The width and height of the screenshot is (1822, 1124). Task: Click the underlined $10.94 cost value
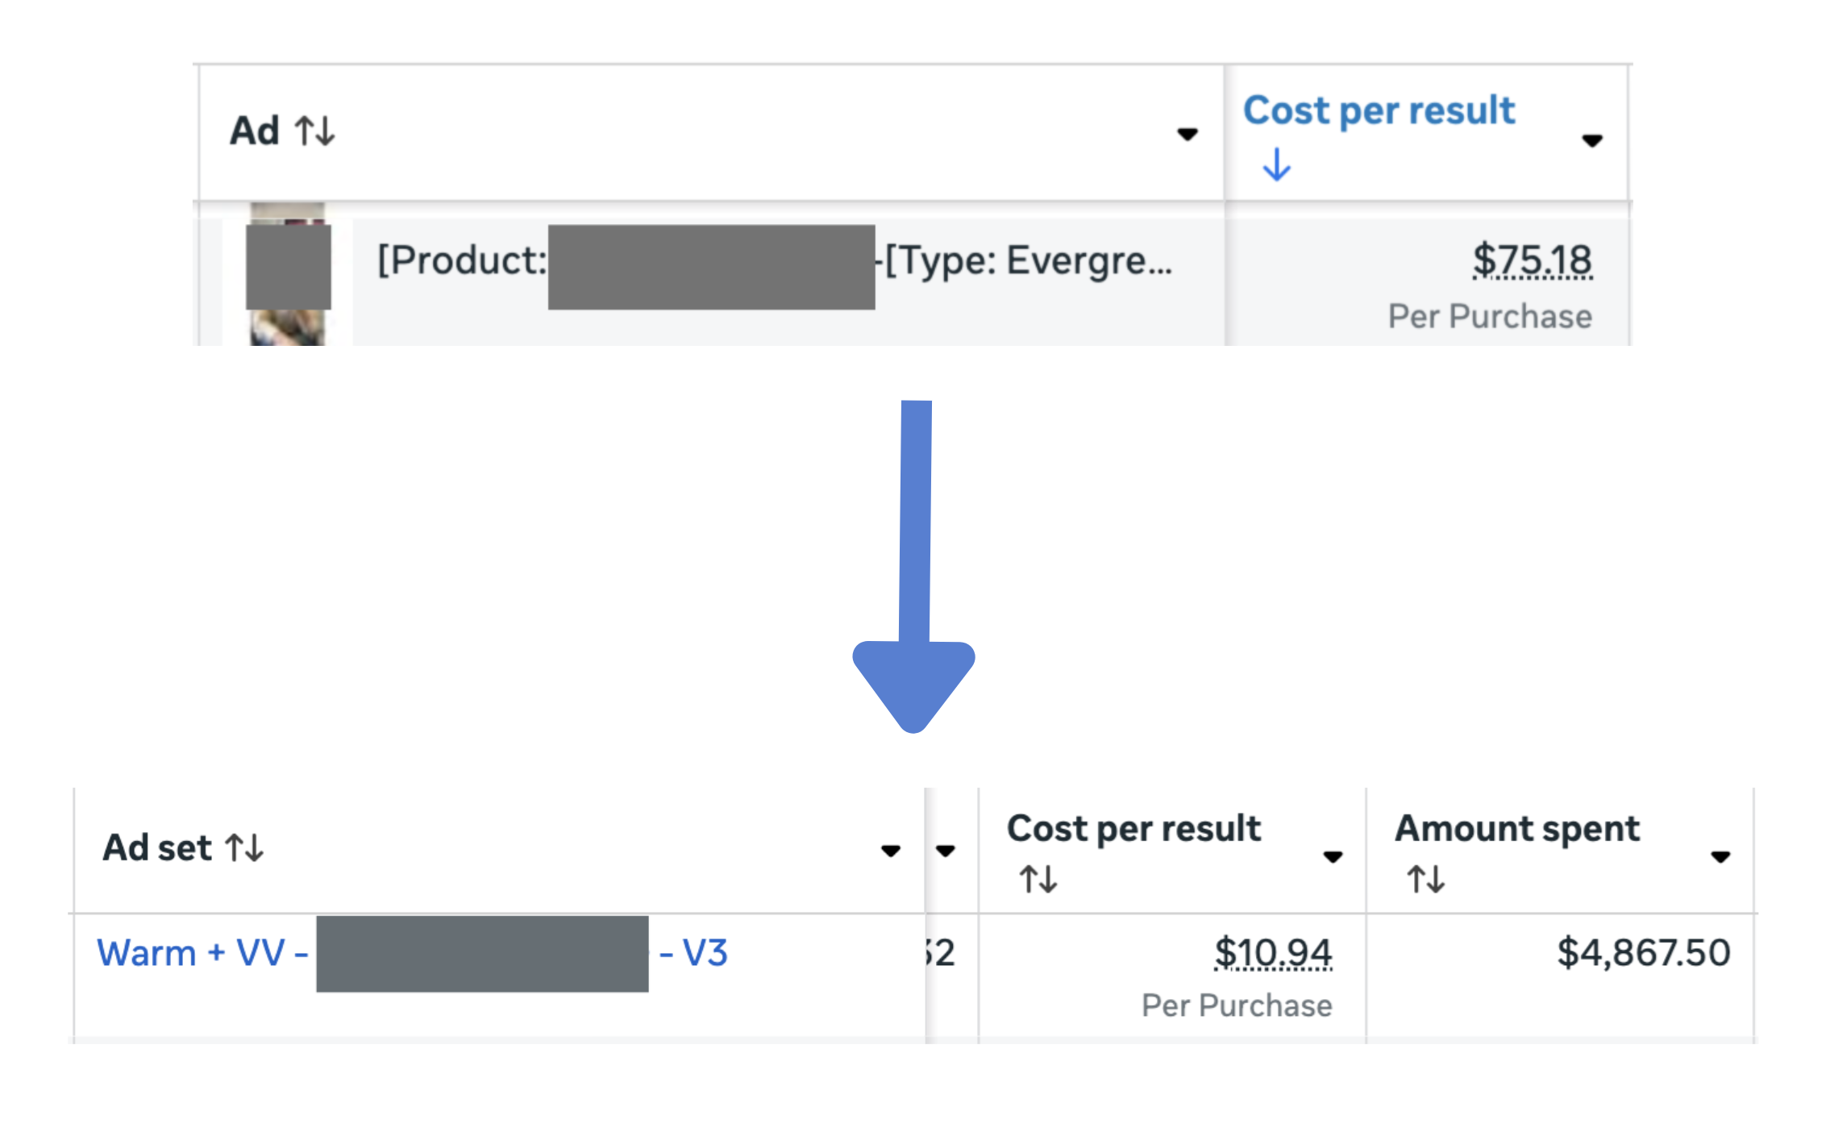coord(1273,953)
